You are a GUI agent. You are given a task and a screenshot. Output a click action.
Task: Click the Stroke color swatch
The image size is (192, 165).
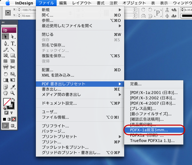[12, 106]
